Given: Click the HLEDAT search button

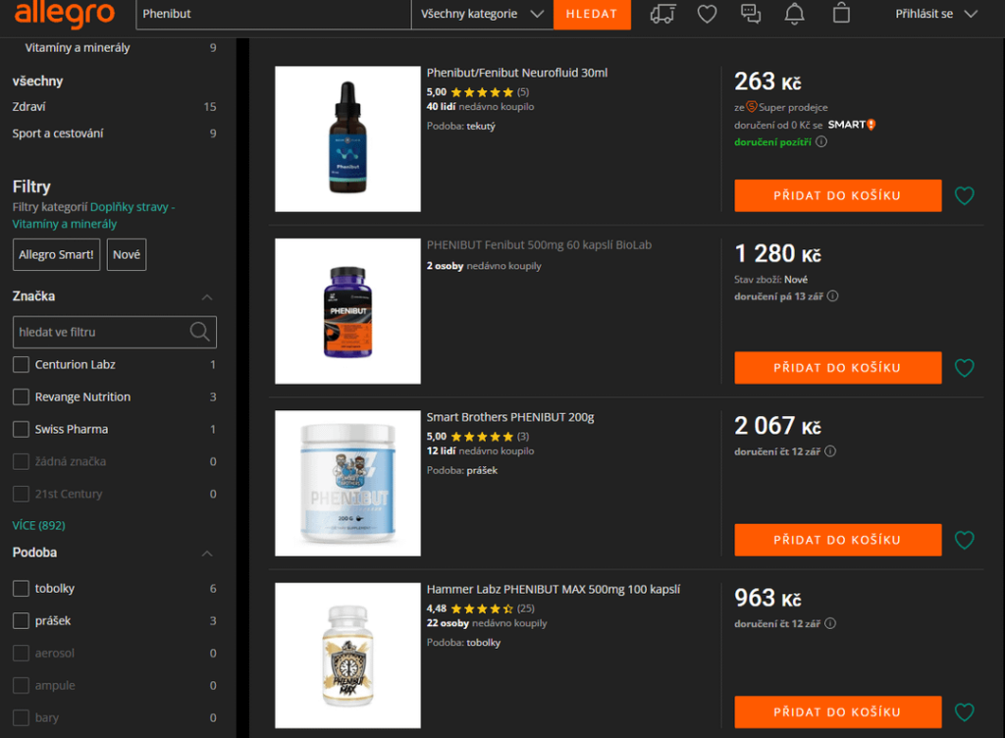Looking at the screenshot, I should 592,14.
